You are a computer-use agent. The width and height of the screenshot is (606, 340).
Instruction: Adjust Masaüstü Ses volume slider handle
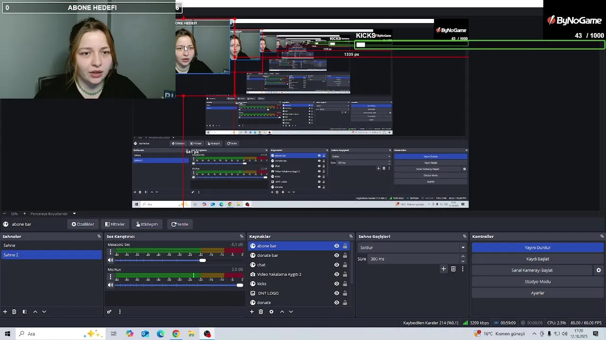coord(203,260)
